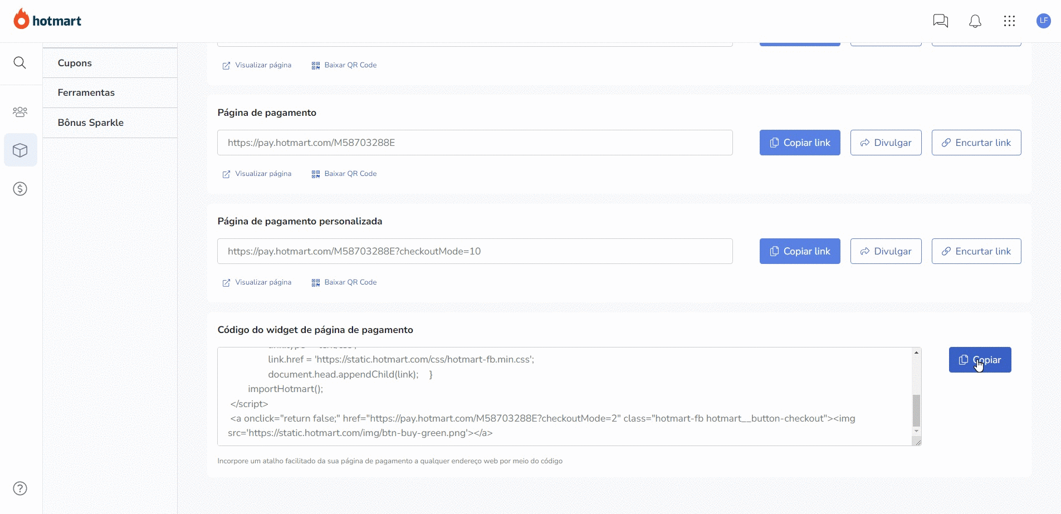Click the code area scrollbar up arrow
The width and height of the screenshot is (1061, 514).
coord(916,353)
